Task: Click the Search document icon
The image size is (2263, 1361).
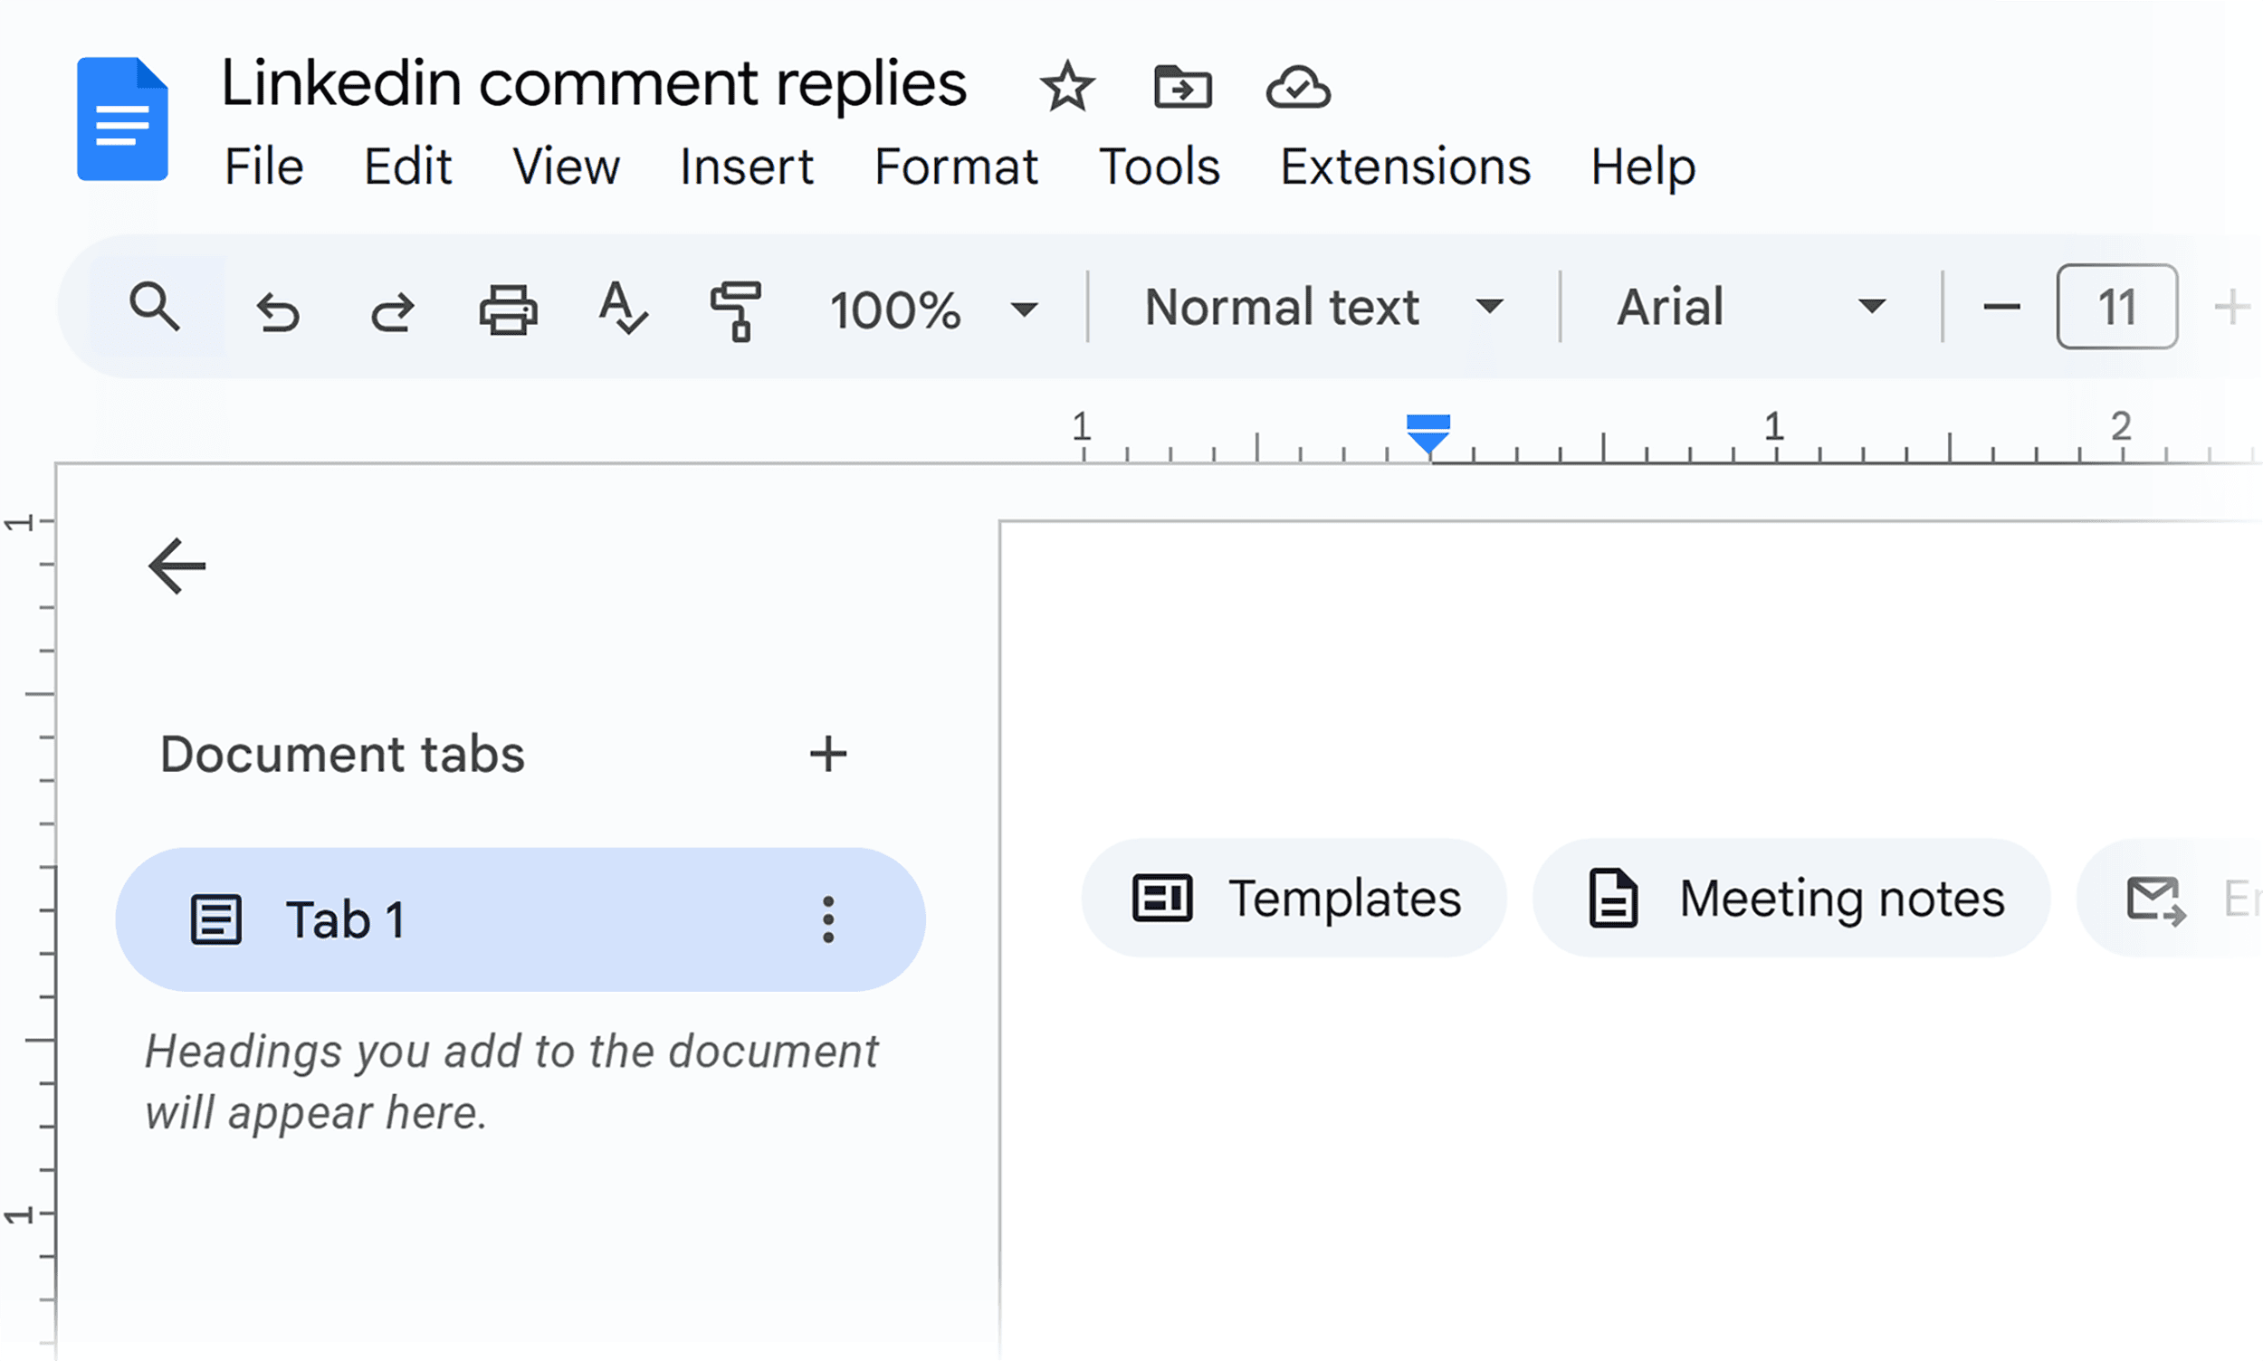Action: 154,308
